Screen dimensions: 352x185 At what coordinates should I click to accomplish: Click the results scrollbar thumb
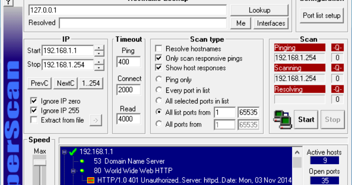297,162
